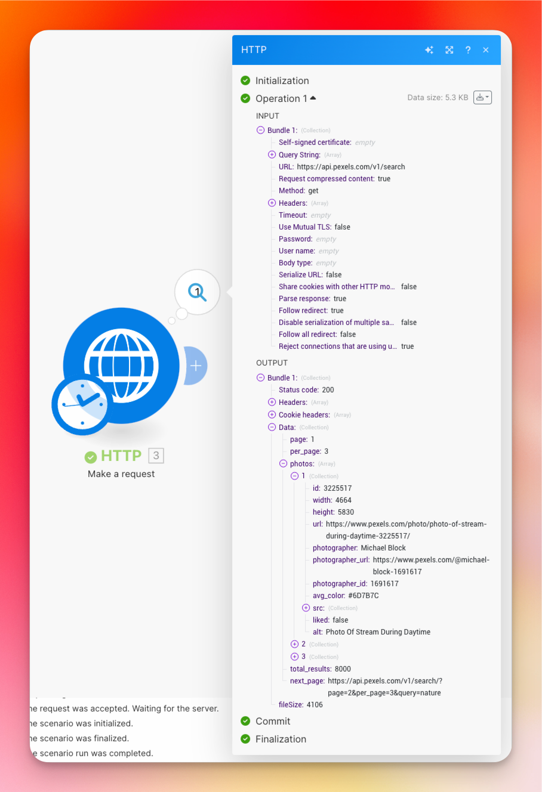Expand the Query String array
The height and width of the screenshot is (792, 542).
(272, 154)
